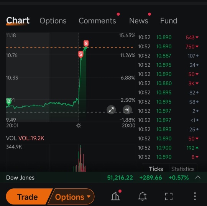Tap the building chart icon with red dot
The height and width of the screenshot is (206, 207).
[x=116, y=196]
